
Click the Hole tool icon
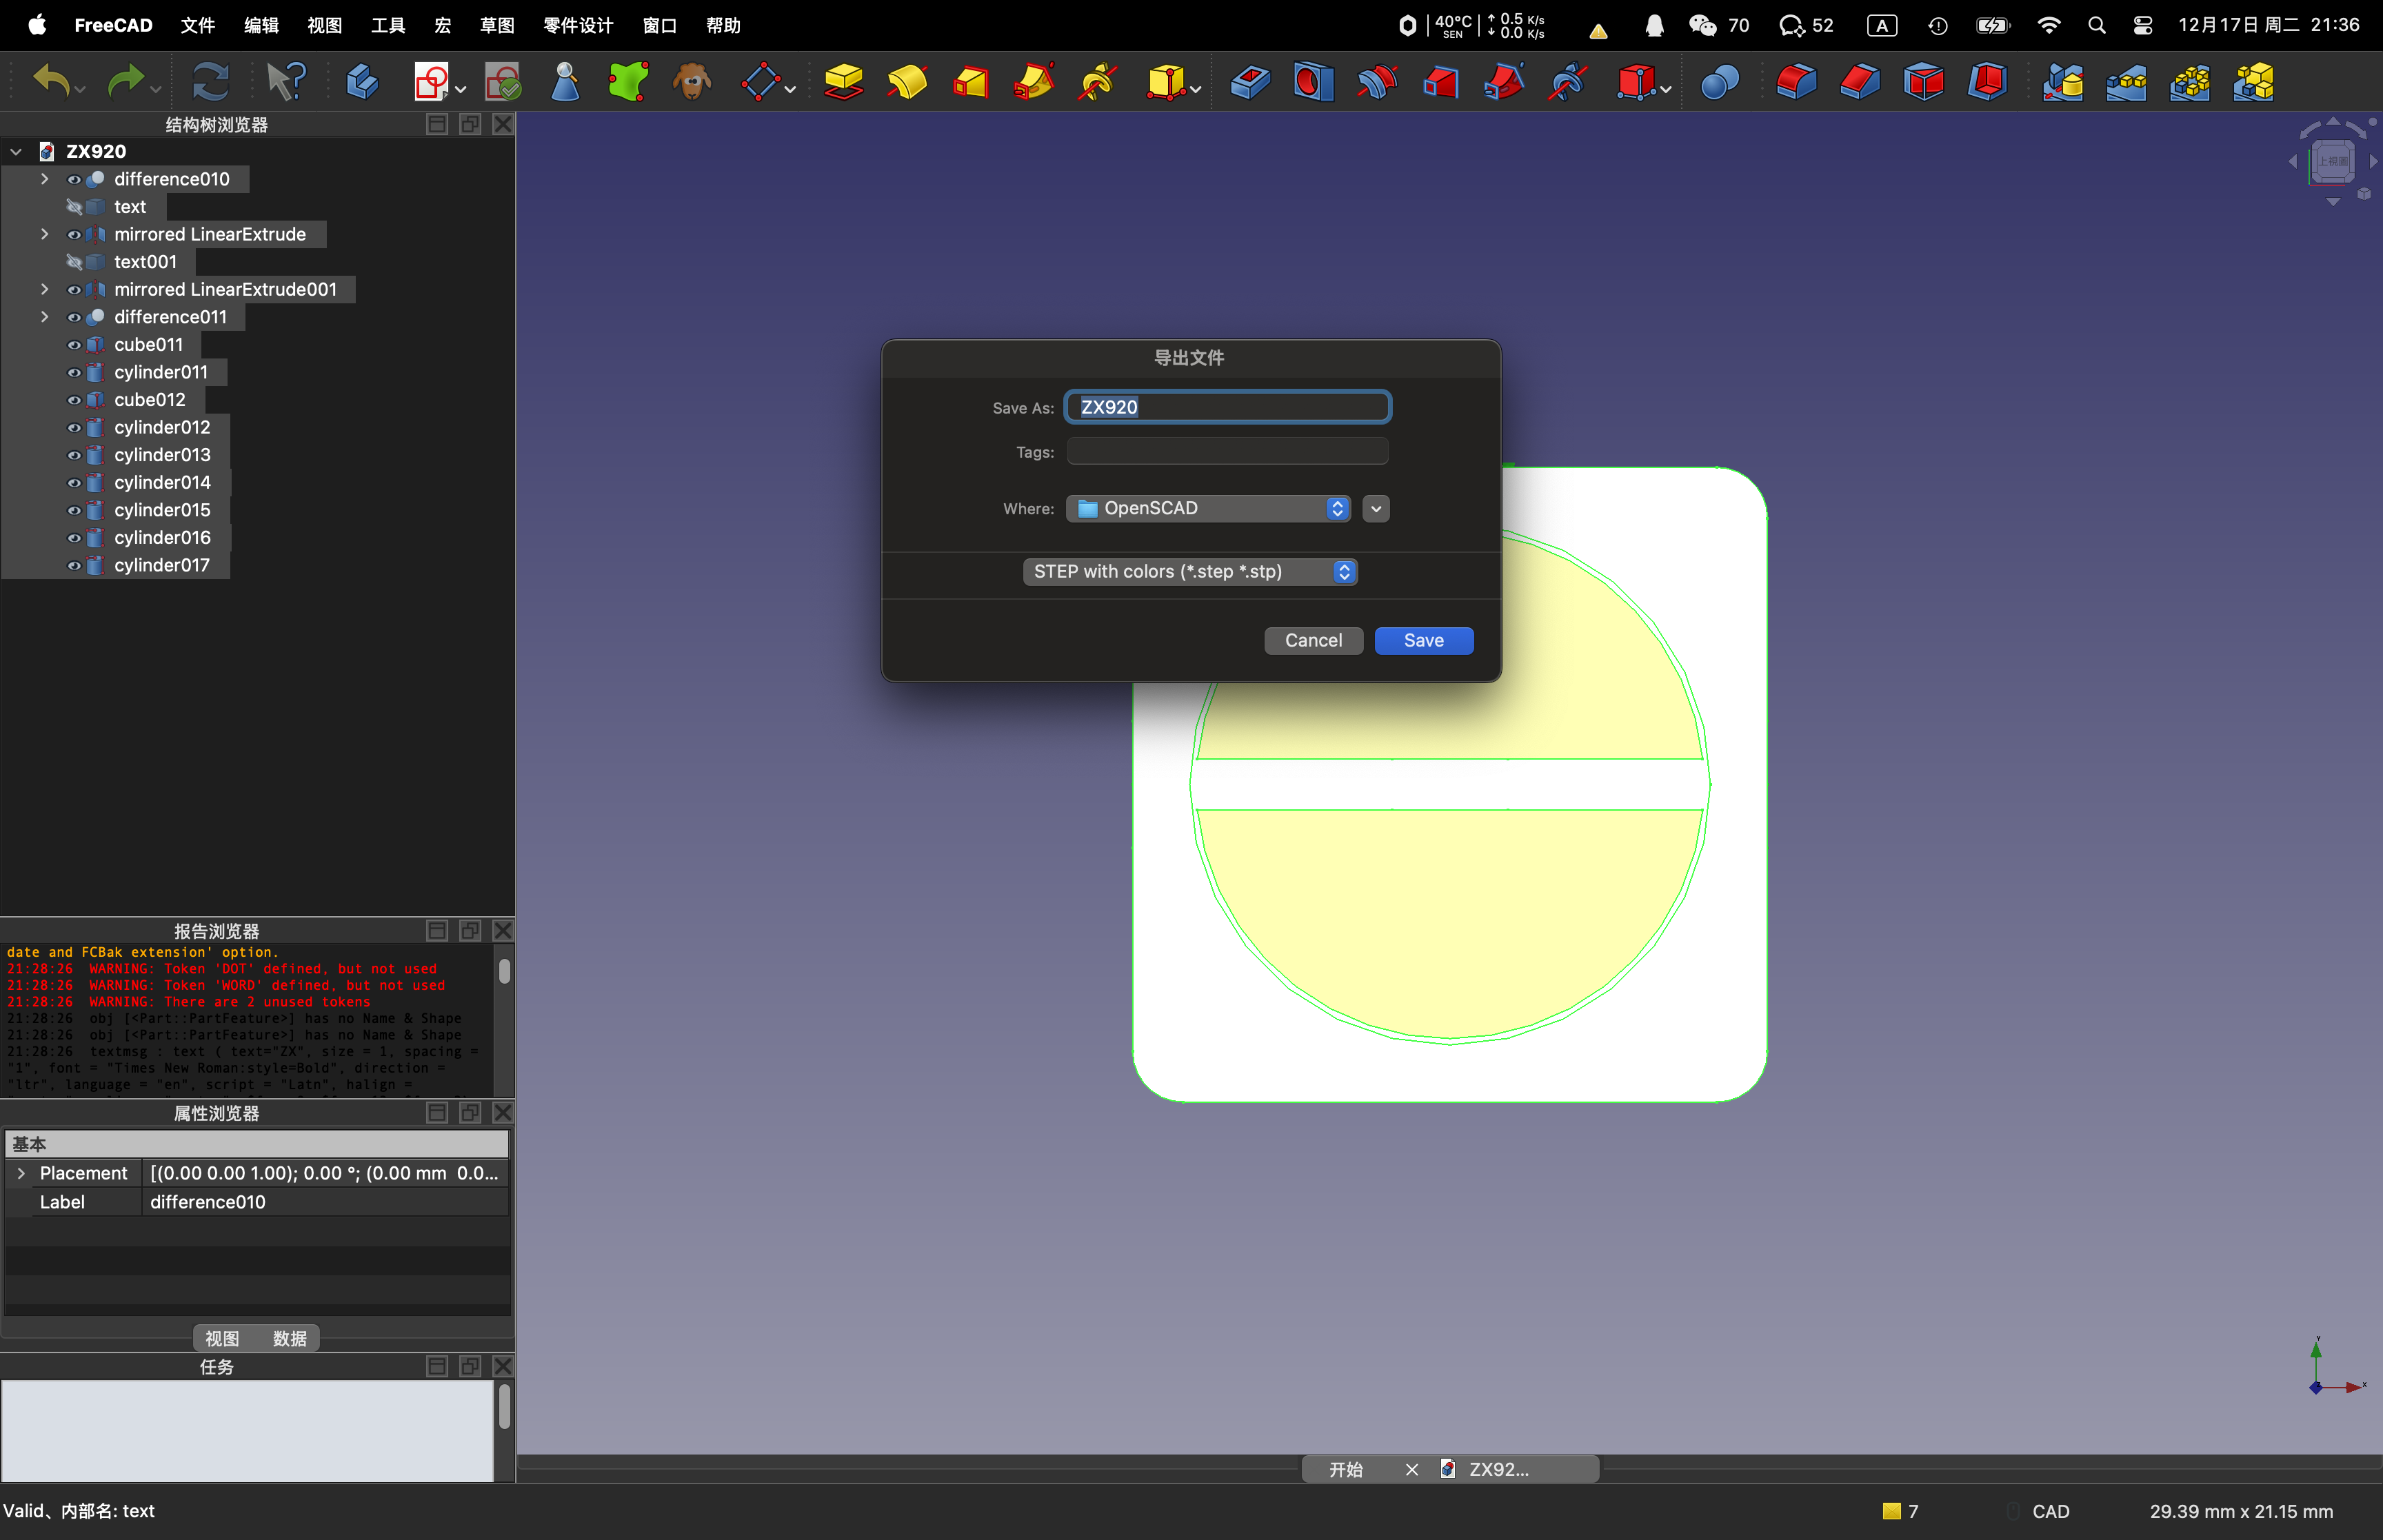[x=1313, y=82]
